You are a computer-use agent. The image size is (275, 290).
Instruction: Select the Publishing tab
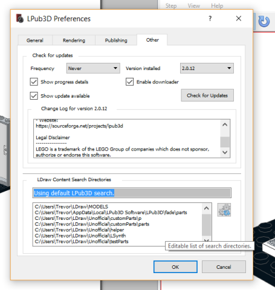pyautogui.click(x=116, y=40)
